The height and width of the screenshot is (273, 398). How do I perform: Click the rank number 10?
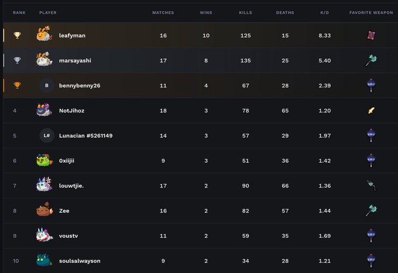click(x=16, y=261)
